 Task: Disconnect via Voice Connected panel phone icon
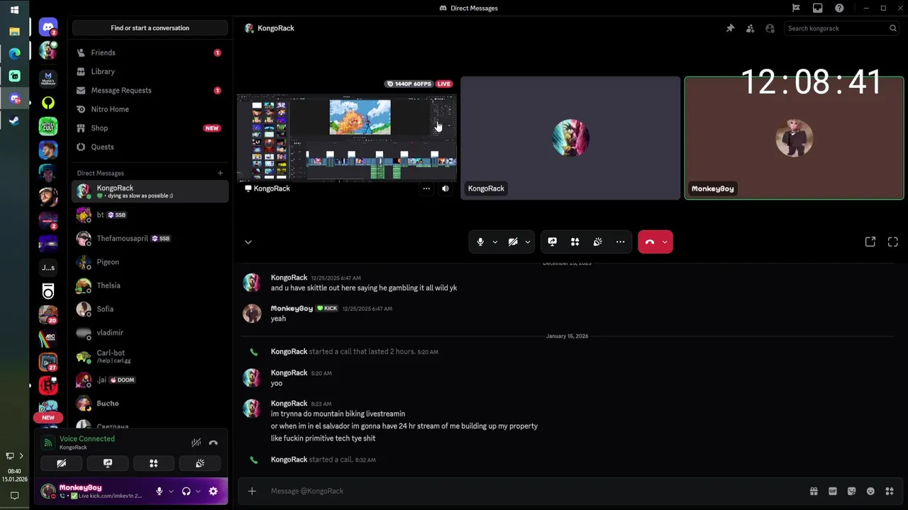tap(214, 443)
